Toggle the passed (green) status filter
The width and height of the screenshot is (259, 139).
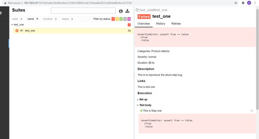[121, 19]
